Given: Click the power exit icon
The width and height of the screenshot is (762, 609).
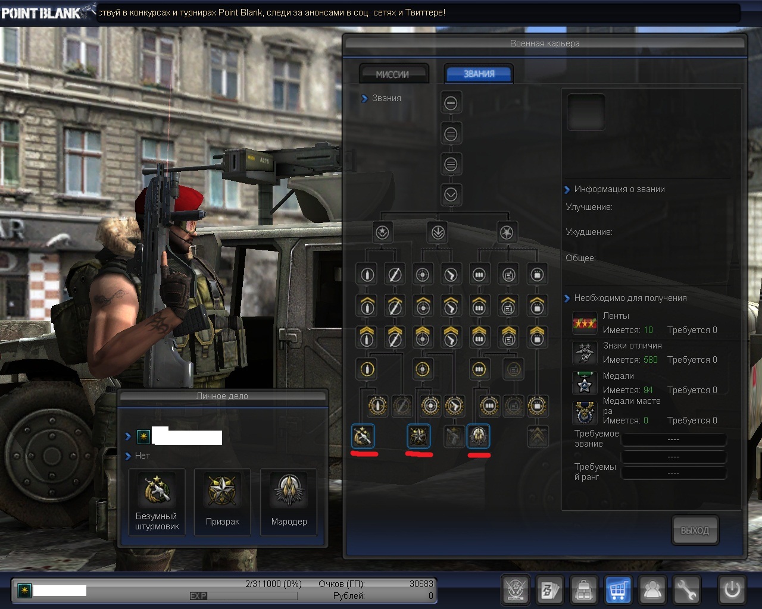Looking at the screenshot, I should click(x=732, y=590).
